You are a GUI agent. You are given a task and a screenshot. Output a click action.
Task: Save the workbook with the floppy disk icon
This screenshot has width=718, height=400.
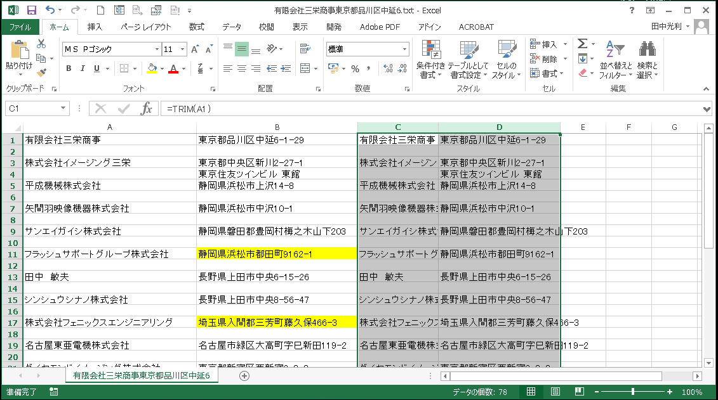pyautogui.click(x=32, y=10)
